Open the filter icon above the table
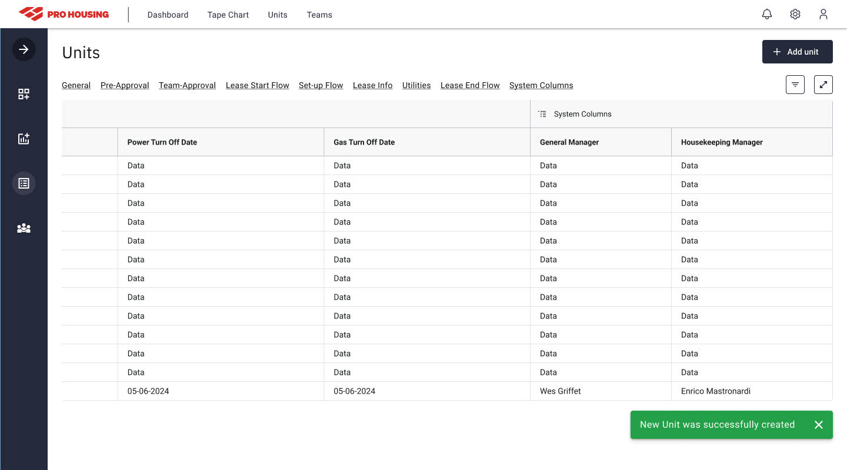847x470 pixels. point(795,85)
